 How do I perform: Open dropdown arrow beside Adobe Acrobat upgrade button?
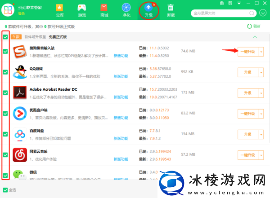[261, 93]
